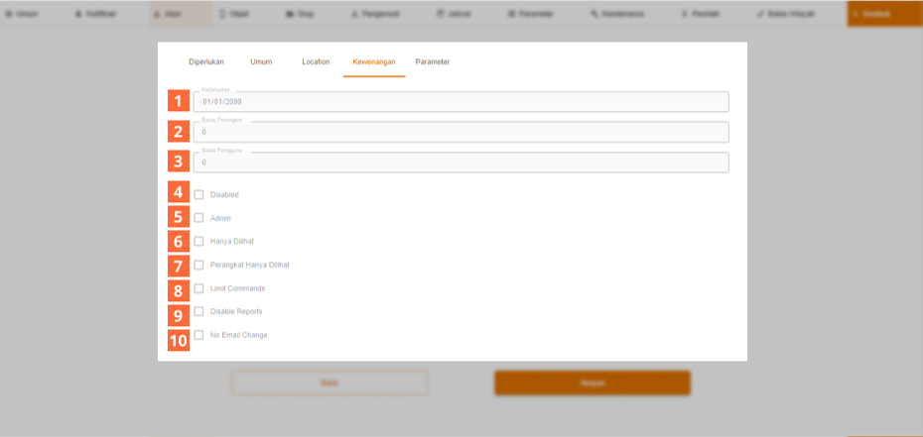Go to Pengemudi in the top navigation
Image resolution: width=923 pixels, height=437 pixels.
click(x=373, y=14)
